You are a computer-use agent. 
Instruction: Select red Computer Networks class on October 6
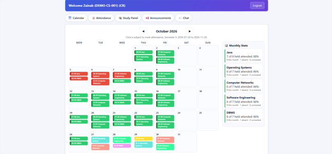[101, 82]
